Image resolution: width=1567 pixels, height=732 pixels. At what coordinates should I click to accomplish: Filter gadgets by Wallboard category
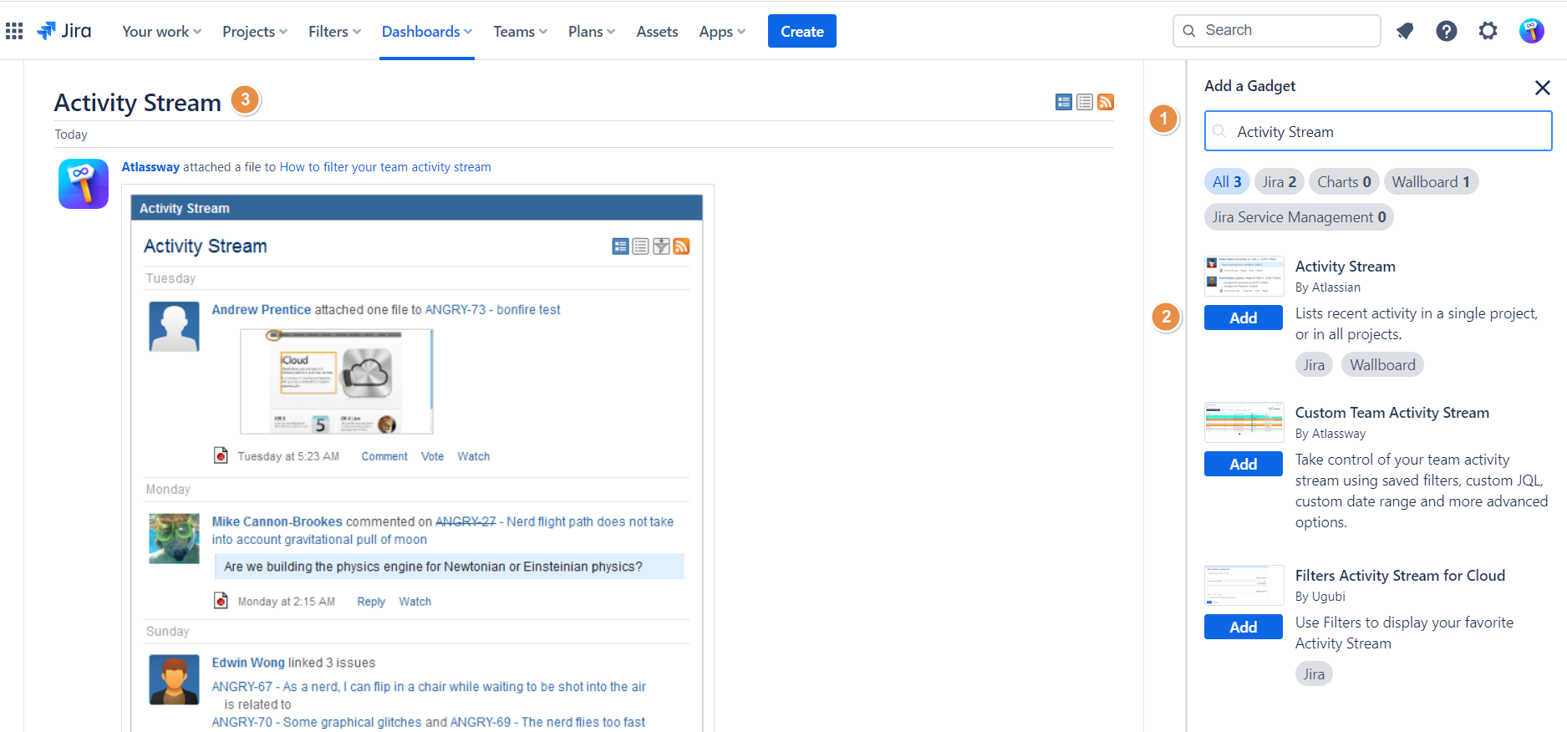point(1430,181)
